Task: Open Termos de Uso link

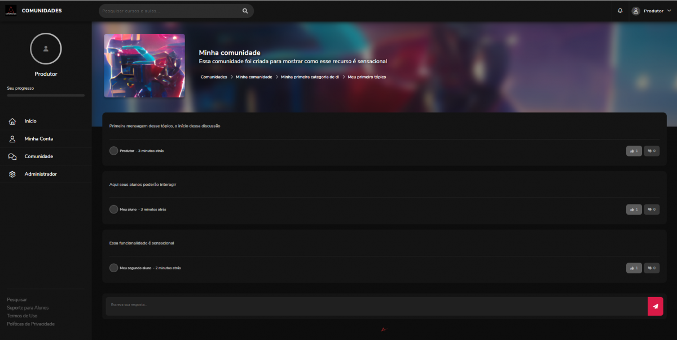Action: click(22, 316)
